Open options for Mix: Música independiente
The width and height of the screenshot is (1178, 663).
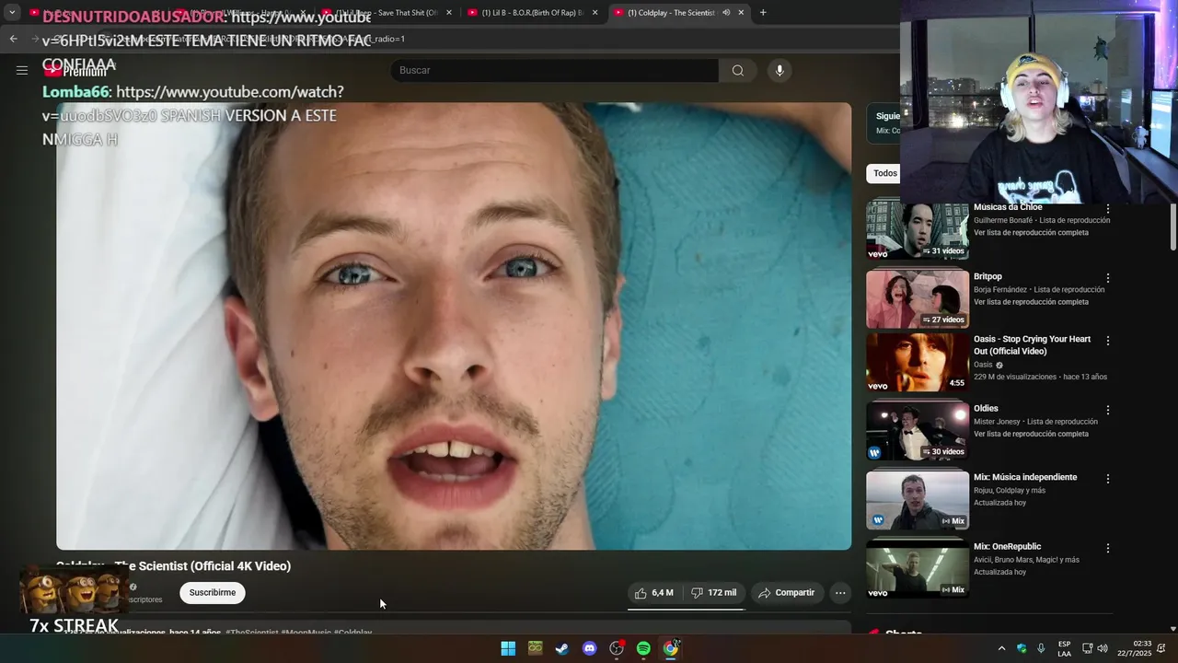(1108, 479)
